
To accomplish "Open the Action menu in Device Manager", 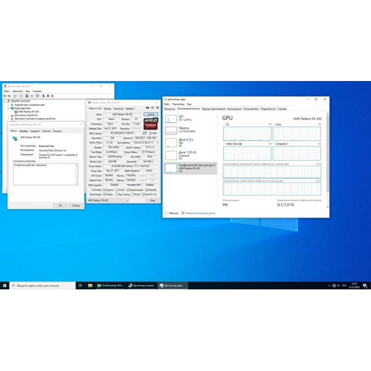I will coord(17,91).
